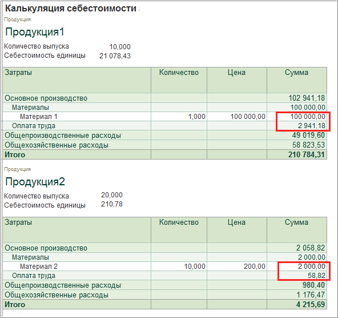Click the Себестоимость единицы value 21 078,43
338x318 pixels.
(x=115, y=56)
